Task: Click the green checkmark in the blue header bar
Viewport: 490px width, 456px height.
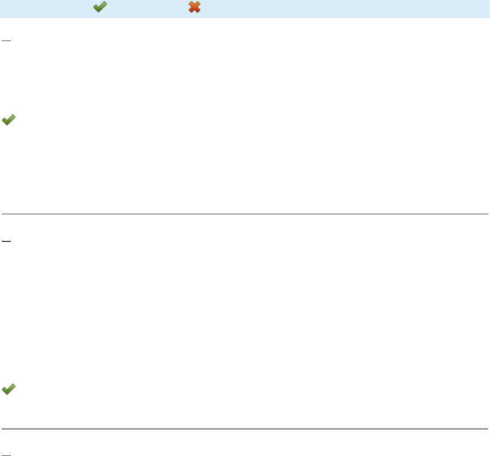Action: pyautogui.click(x=100, y=7)
